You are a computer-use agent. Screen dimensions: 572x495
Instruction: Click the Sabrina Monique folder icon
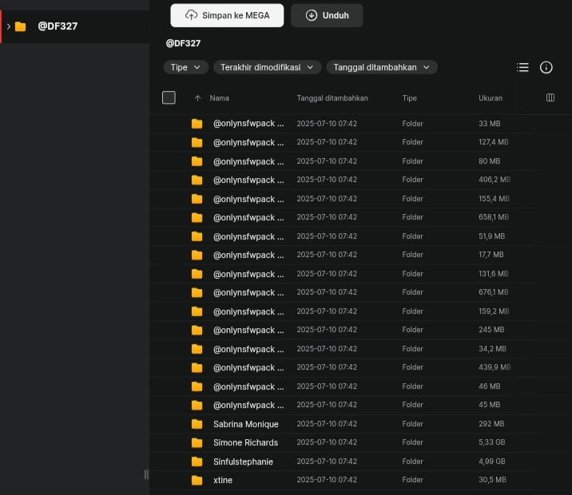[x=197, y=424]
